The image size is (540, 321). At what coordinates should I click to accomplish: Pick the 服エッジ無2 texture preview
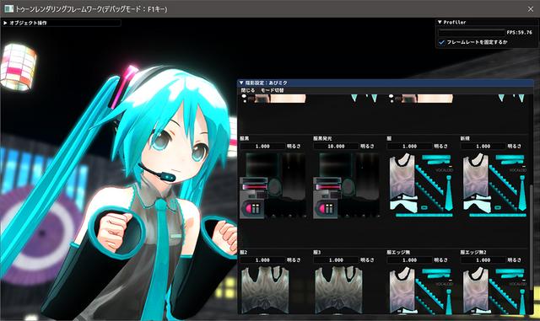point(494,290)
